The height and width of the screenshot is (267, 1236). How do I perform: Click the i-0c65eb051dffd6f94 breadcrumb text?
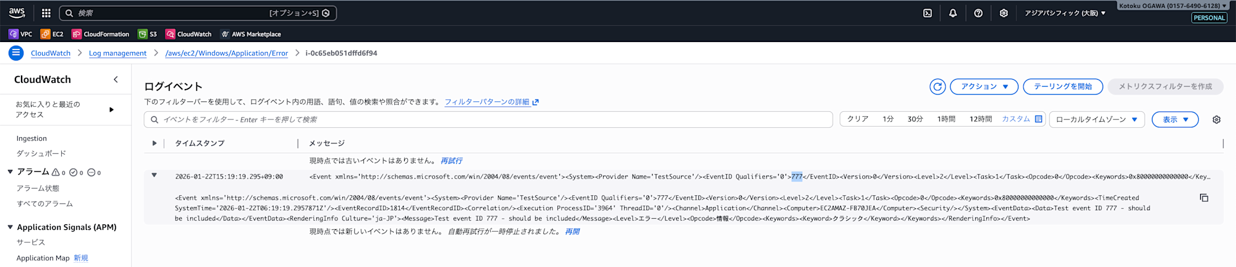(341, 53)
